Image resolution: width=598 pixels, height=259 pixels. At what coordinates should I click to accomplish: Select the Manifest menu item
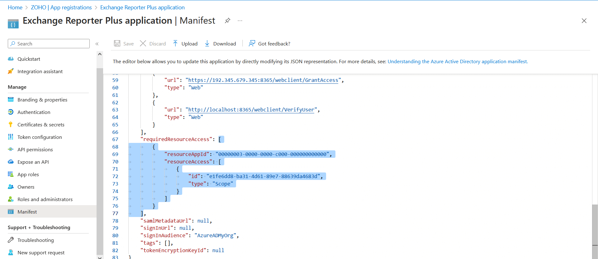point(48,212)
